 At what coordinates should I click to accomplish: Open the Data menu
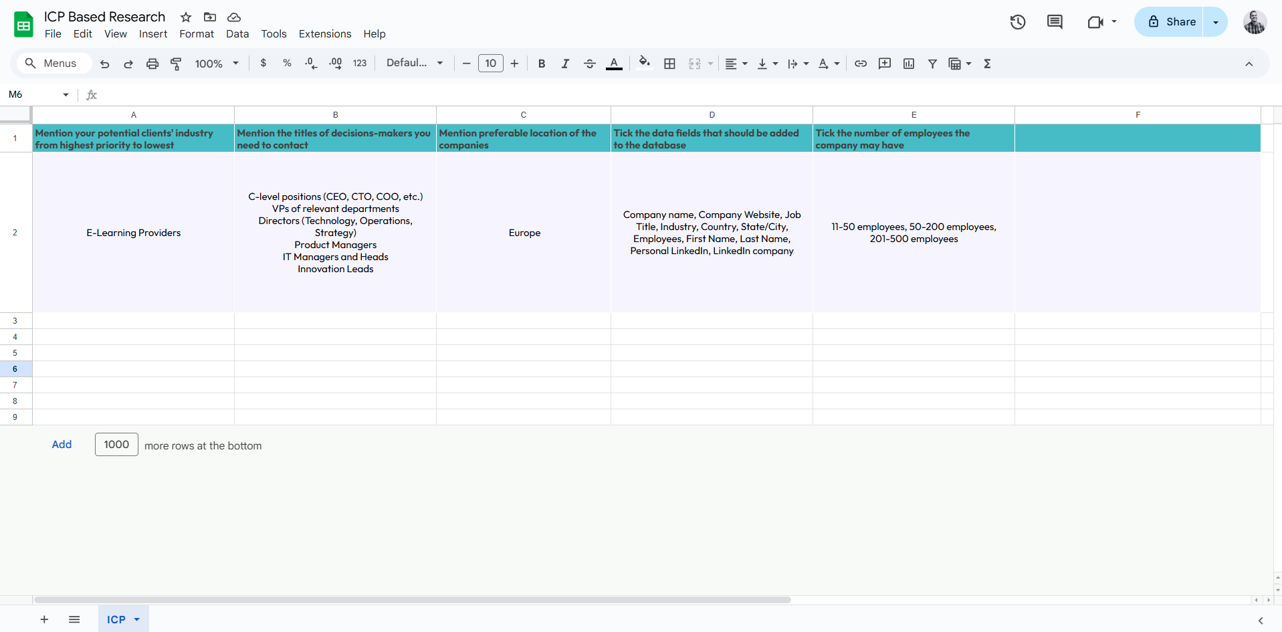(x=237, y=33)
